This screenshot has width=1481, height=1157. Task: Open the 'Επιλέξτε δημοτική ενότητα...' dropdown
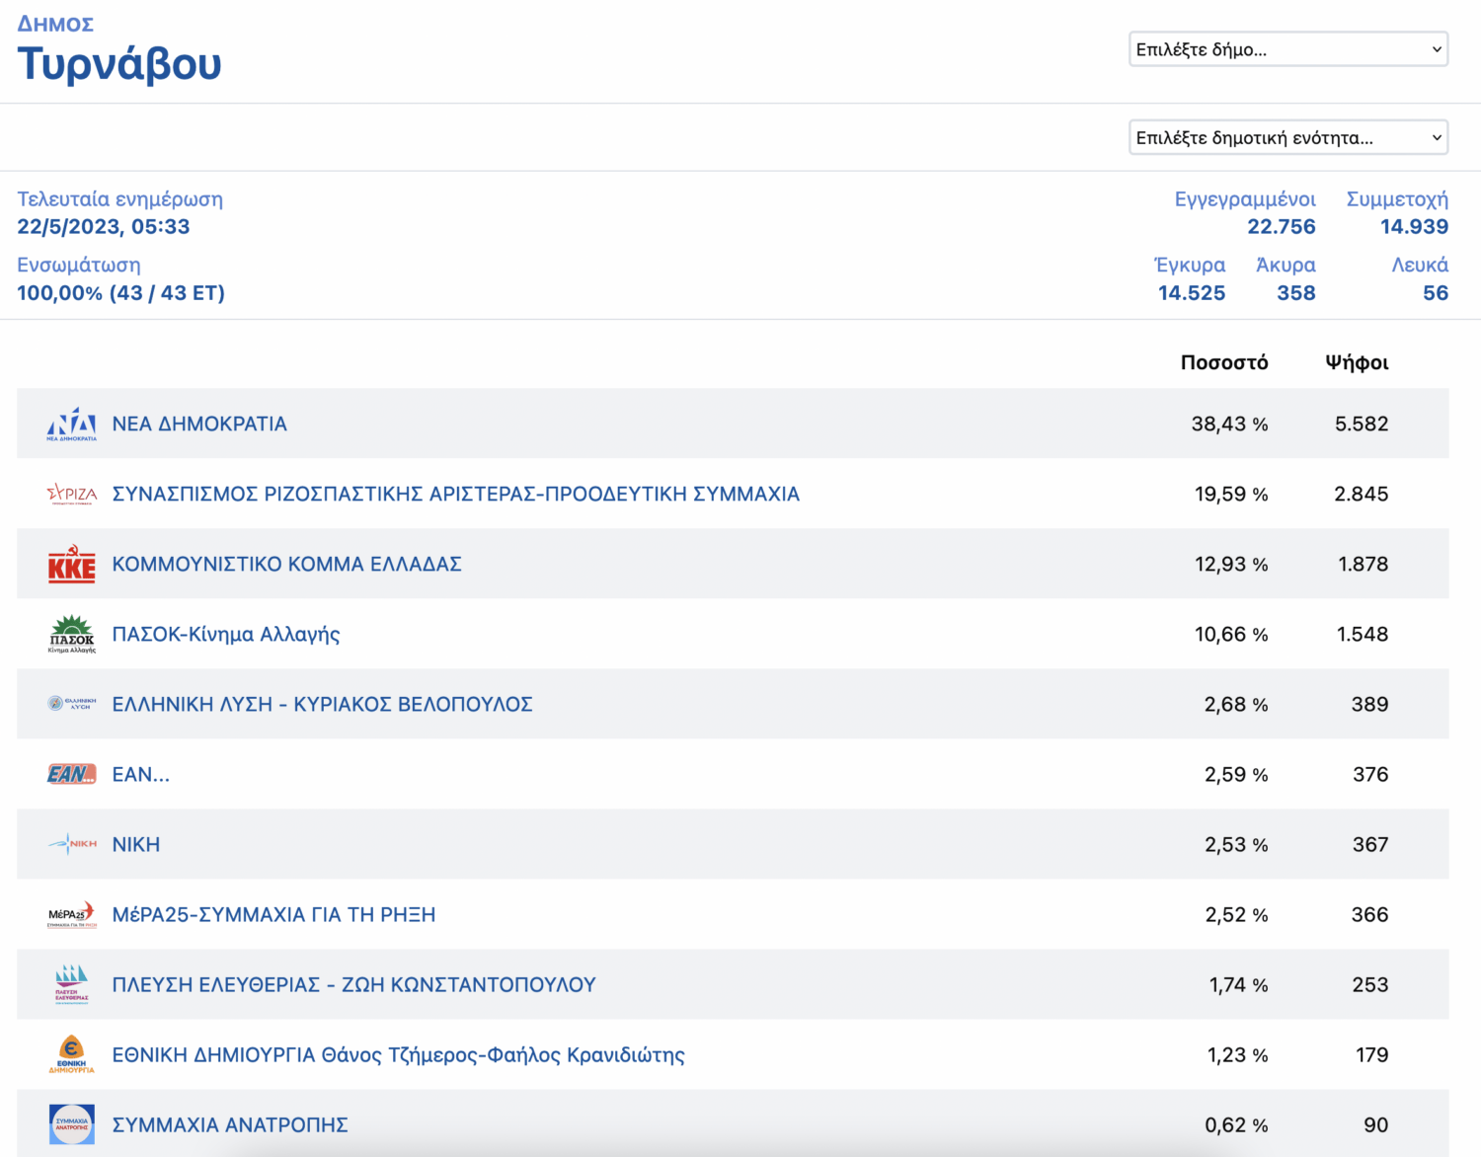tap(1288, 137)
